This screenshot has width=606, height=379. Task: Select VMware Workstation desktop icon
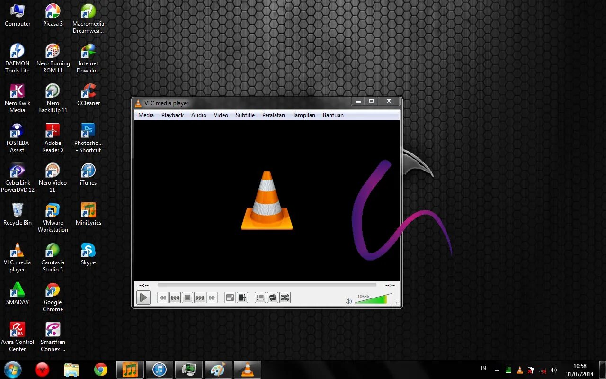53,218
